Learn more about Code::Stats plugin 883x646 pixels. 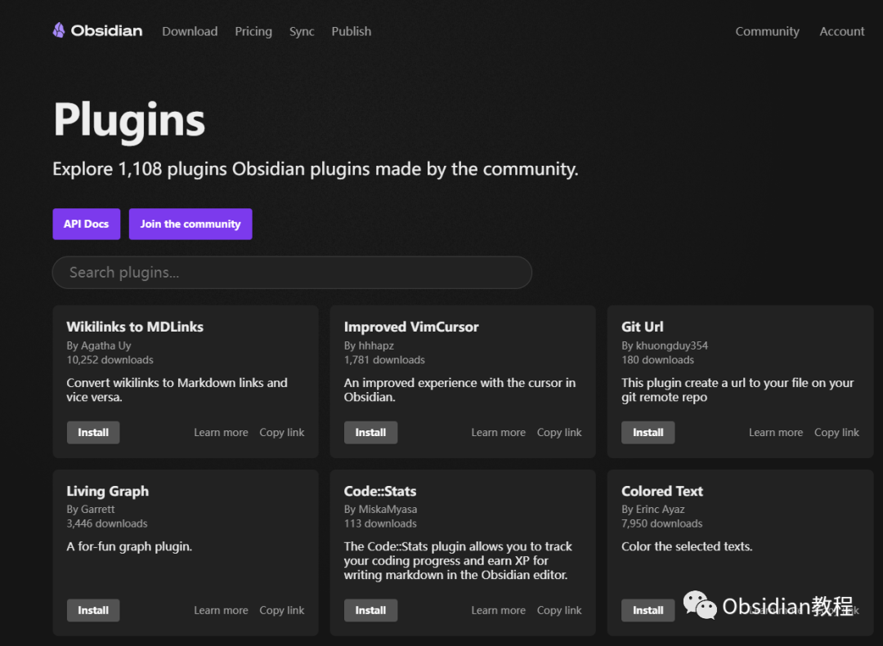[499, 611]
